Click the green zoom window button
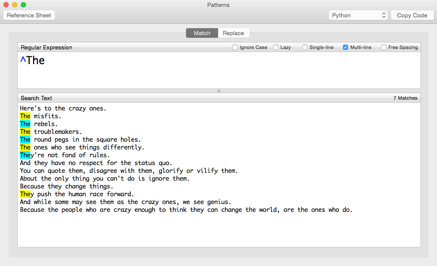 tap(23, 5)
